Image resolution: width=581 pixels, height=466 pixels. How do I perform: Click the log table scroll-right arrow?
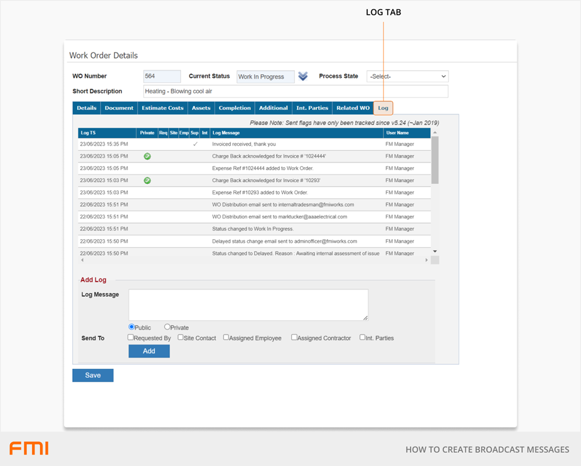(427, 260)
